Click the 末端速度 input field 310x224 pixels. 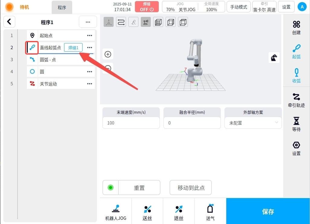[x=131, y=123]
